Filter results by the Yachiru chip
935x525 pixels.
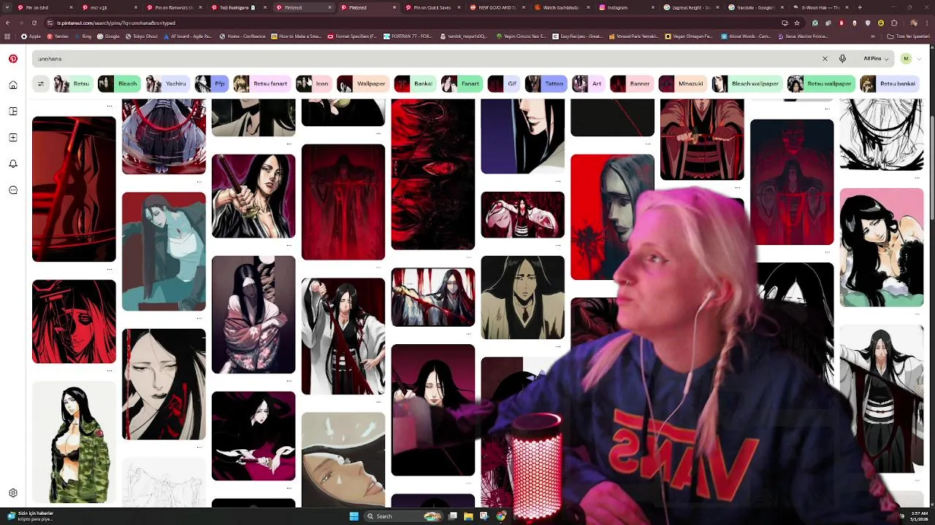[167, 84]
